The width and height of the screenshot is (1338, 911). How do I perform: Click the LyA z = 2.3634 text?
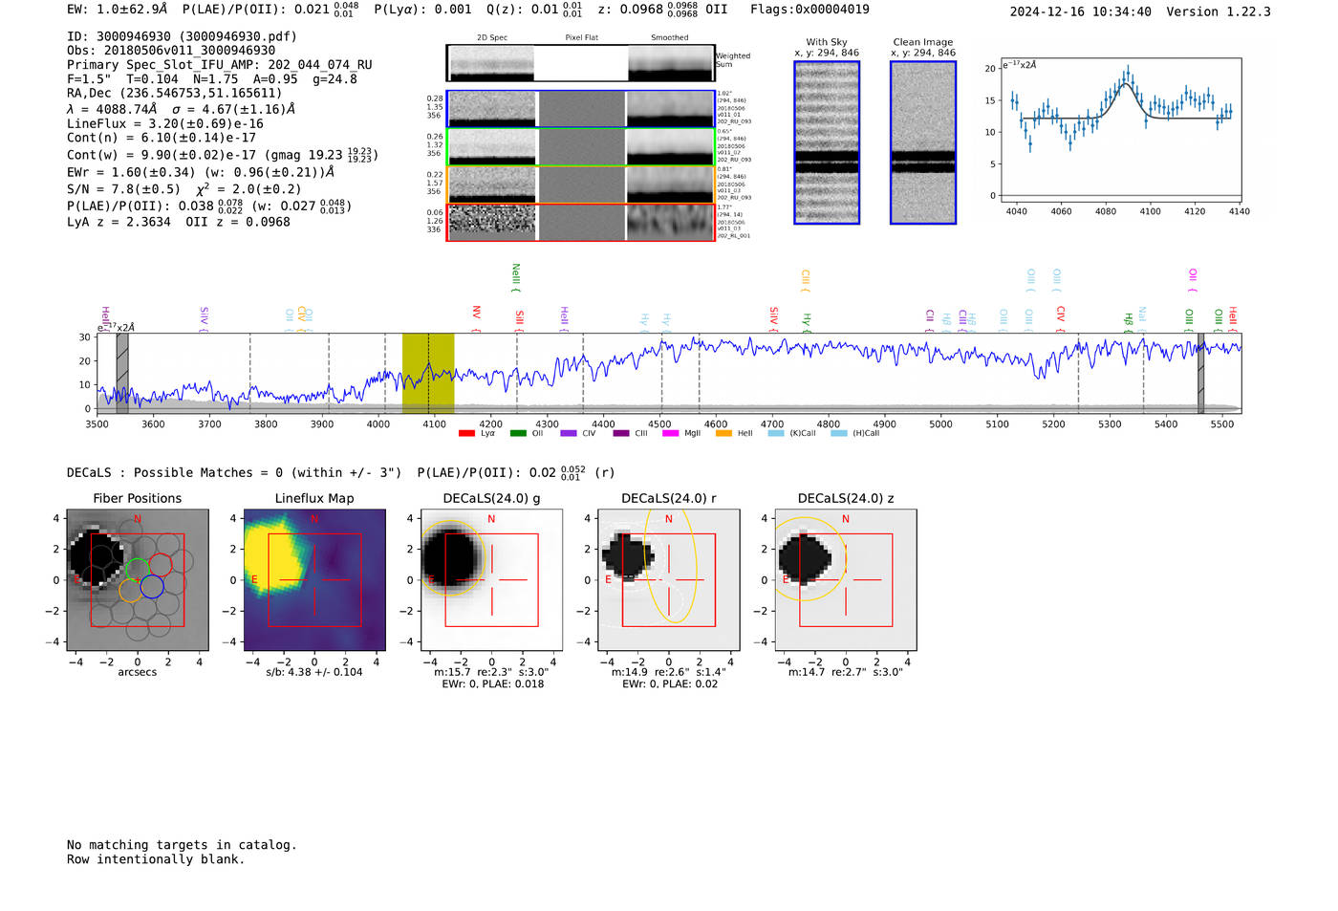click(x=119, y=222)
